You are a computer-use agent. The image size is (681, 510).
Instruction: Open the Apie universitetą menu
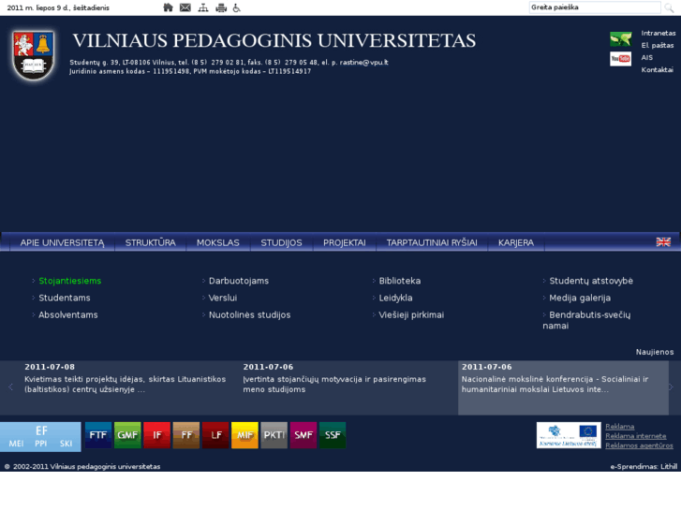click(62, 242)
